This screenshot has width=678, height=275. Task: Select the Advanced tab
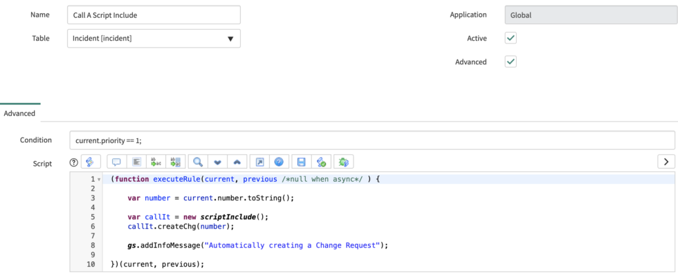[19, 113]
